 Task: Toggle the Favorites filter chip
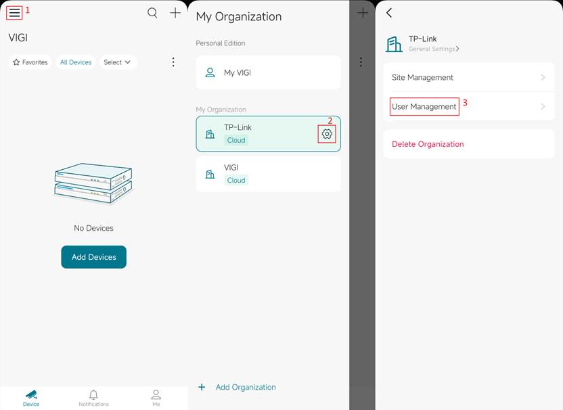click(x=30, y=62)
